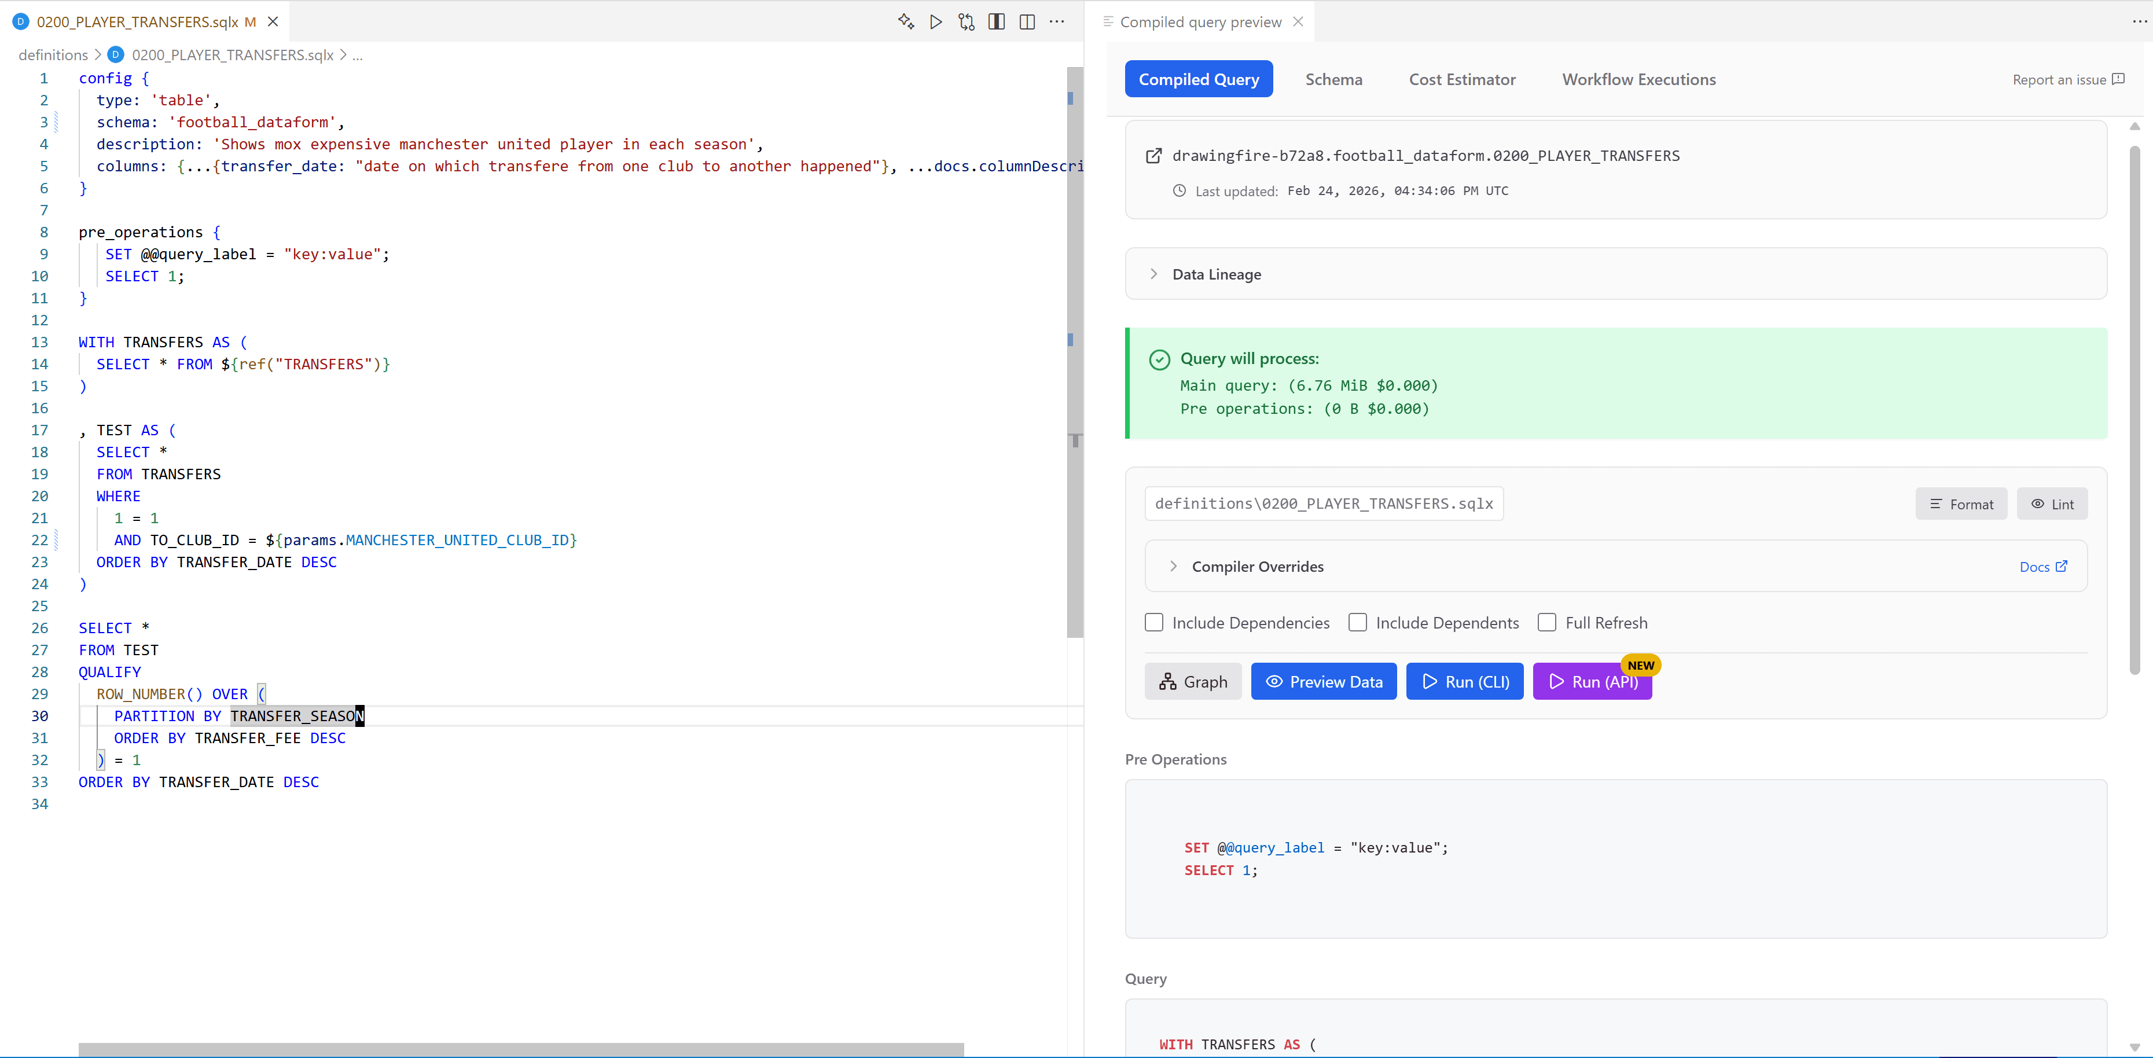Open the table's external link icon
This screenshot has height=1058, width=2153.
point(1153,156)
